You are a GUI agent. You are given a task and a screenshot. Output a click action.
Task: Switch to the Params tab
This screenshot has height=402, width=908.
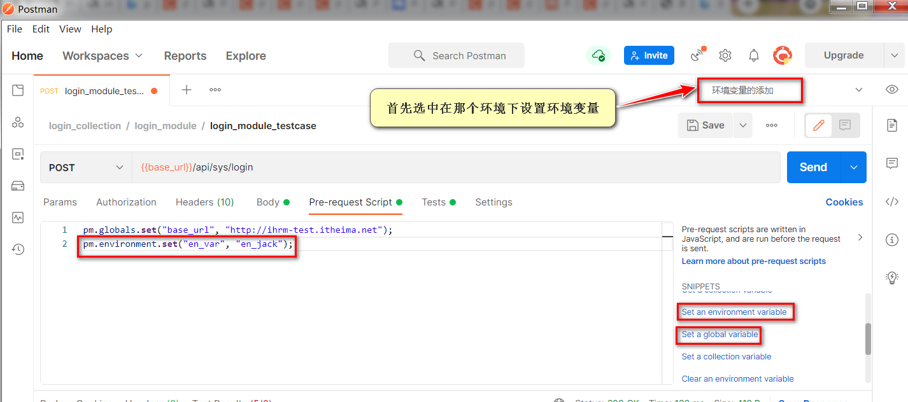tap(60, 202)
